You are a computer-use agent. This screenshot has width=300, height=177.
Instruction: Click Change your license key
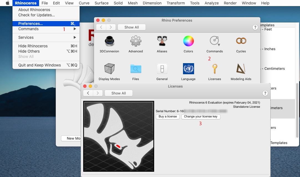pyautogui.click(x=201, y=117)
